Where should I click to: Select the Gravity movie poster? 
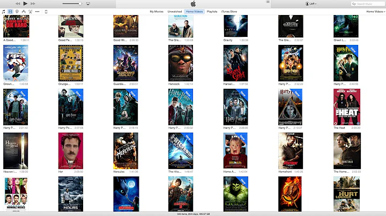click(235, 26)
